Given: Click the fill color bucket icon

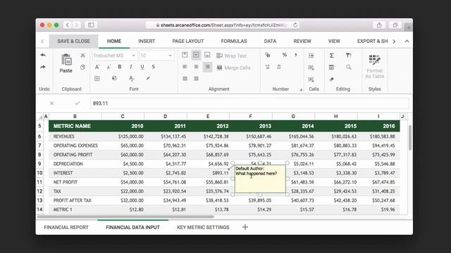Looking at the screenshot, I should pyautogui.click(x=114, y=78).
